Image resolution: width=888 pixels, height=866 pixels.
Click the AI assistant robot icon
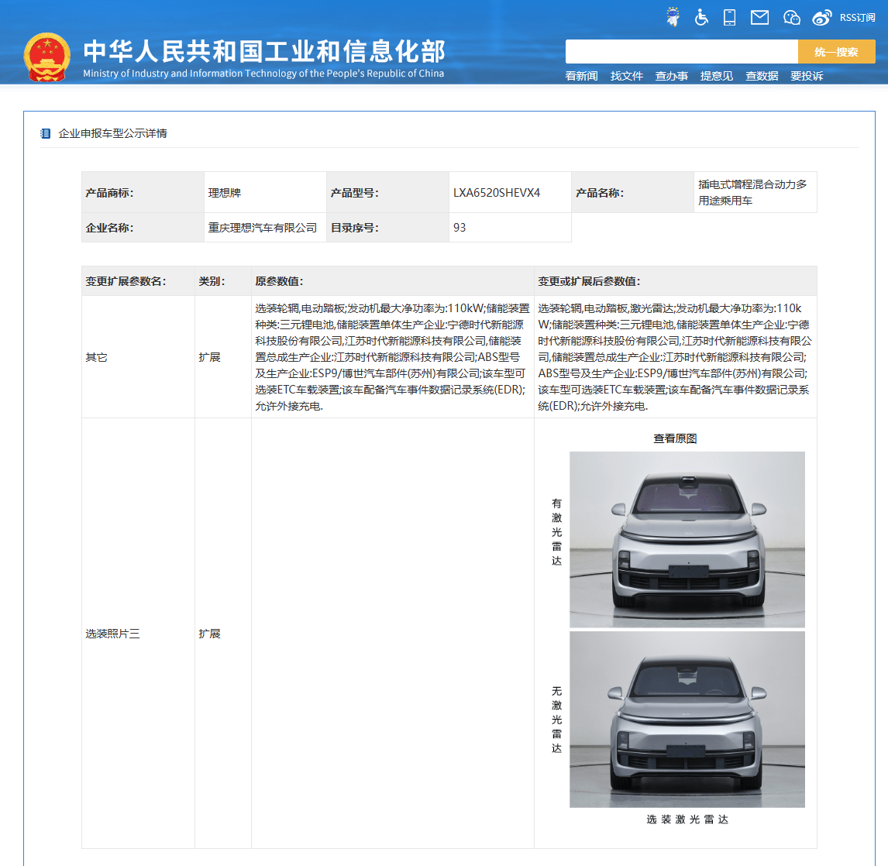coord(673,16)
